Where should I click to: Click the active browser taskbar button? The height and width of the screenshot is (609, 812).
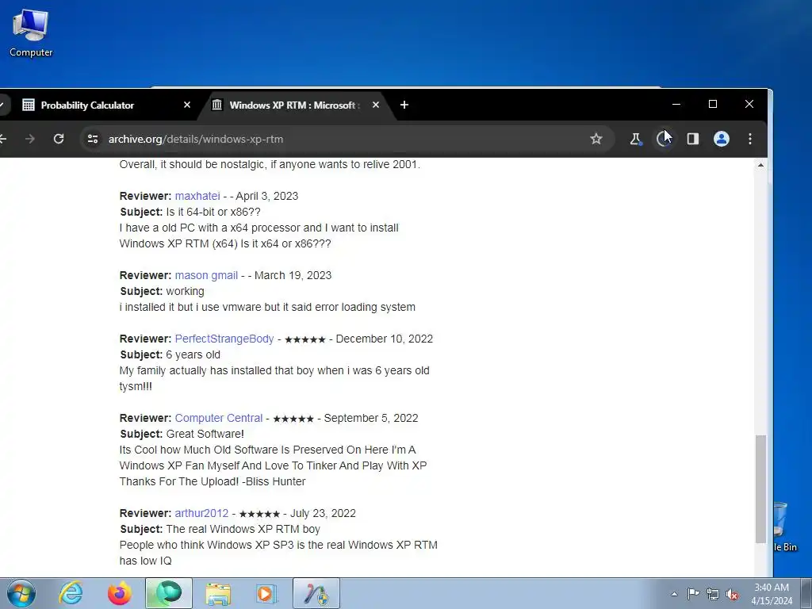coord(169,593)
